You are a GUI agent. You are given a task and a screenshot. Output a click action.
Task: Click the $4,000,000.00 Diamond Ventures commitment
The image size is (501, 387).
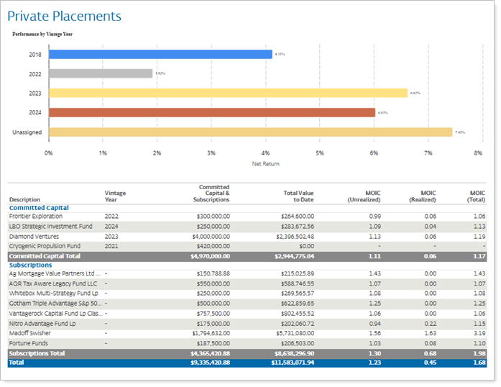click(x=211, y=237)
